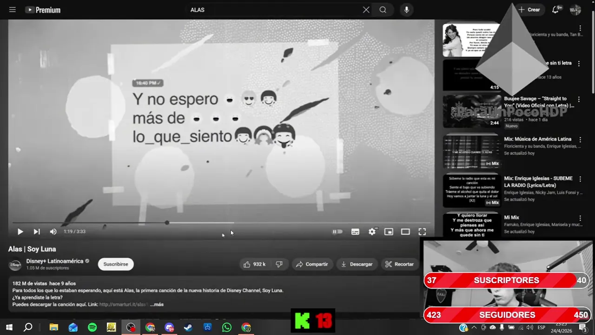The width and height of the screenshot is (595, 335).
Task: Switch to miniplayer mode
Action: point(389,232)
